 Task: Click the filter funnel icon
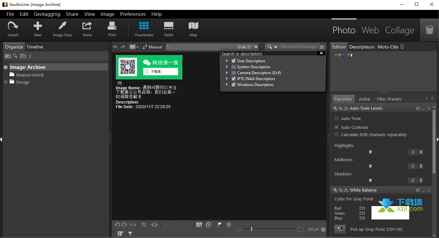tap(130, 233)
